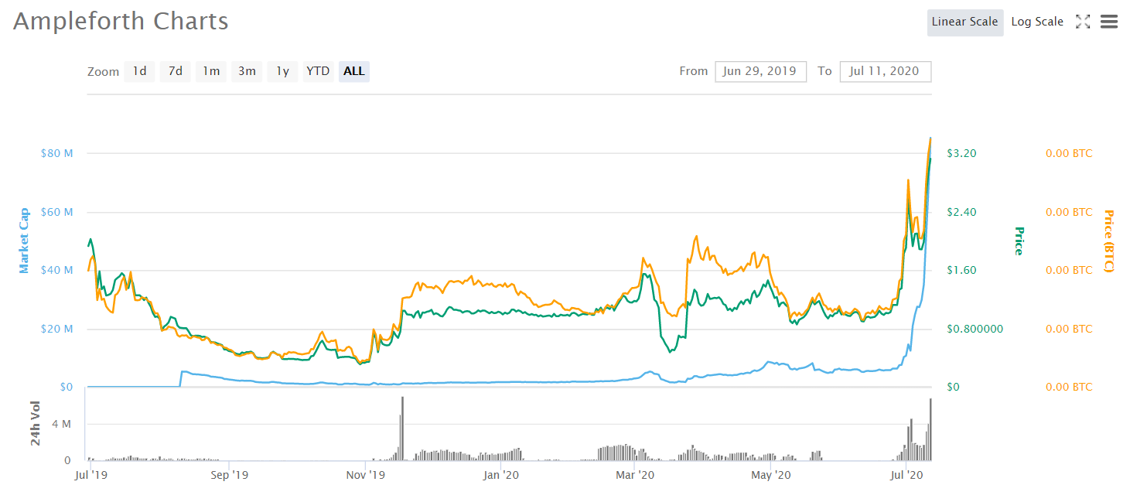The height and width of the screenshot is (485, 1123).
Task: Click the Jul '20 axis label
Action: click(907, 474)
